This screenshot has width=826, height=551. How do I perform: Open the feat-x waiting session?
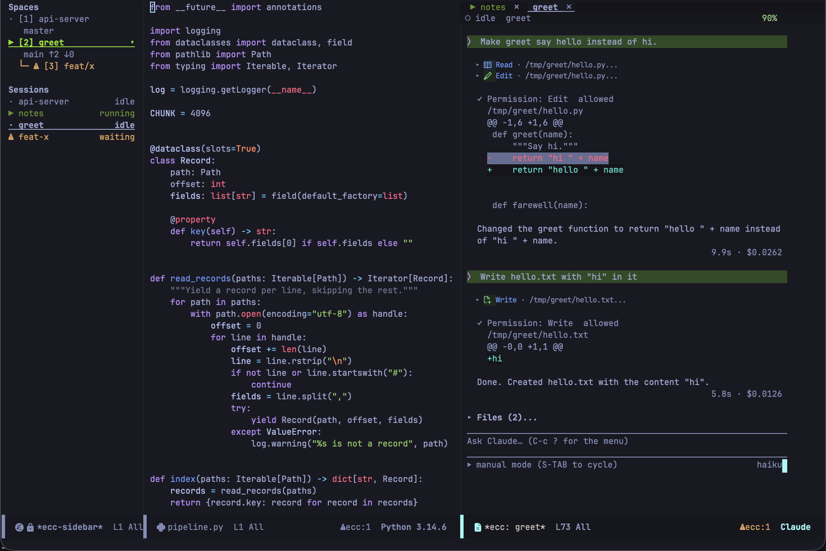(x=72, y=137)
